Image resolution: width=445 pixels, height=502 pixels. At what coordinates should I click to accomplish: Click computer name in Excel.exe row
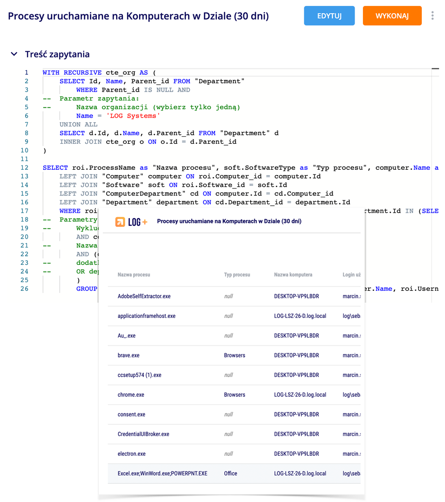(300, 473)
